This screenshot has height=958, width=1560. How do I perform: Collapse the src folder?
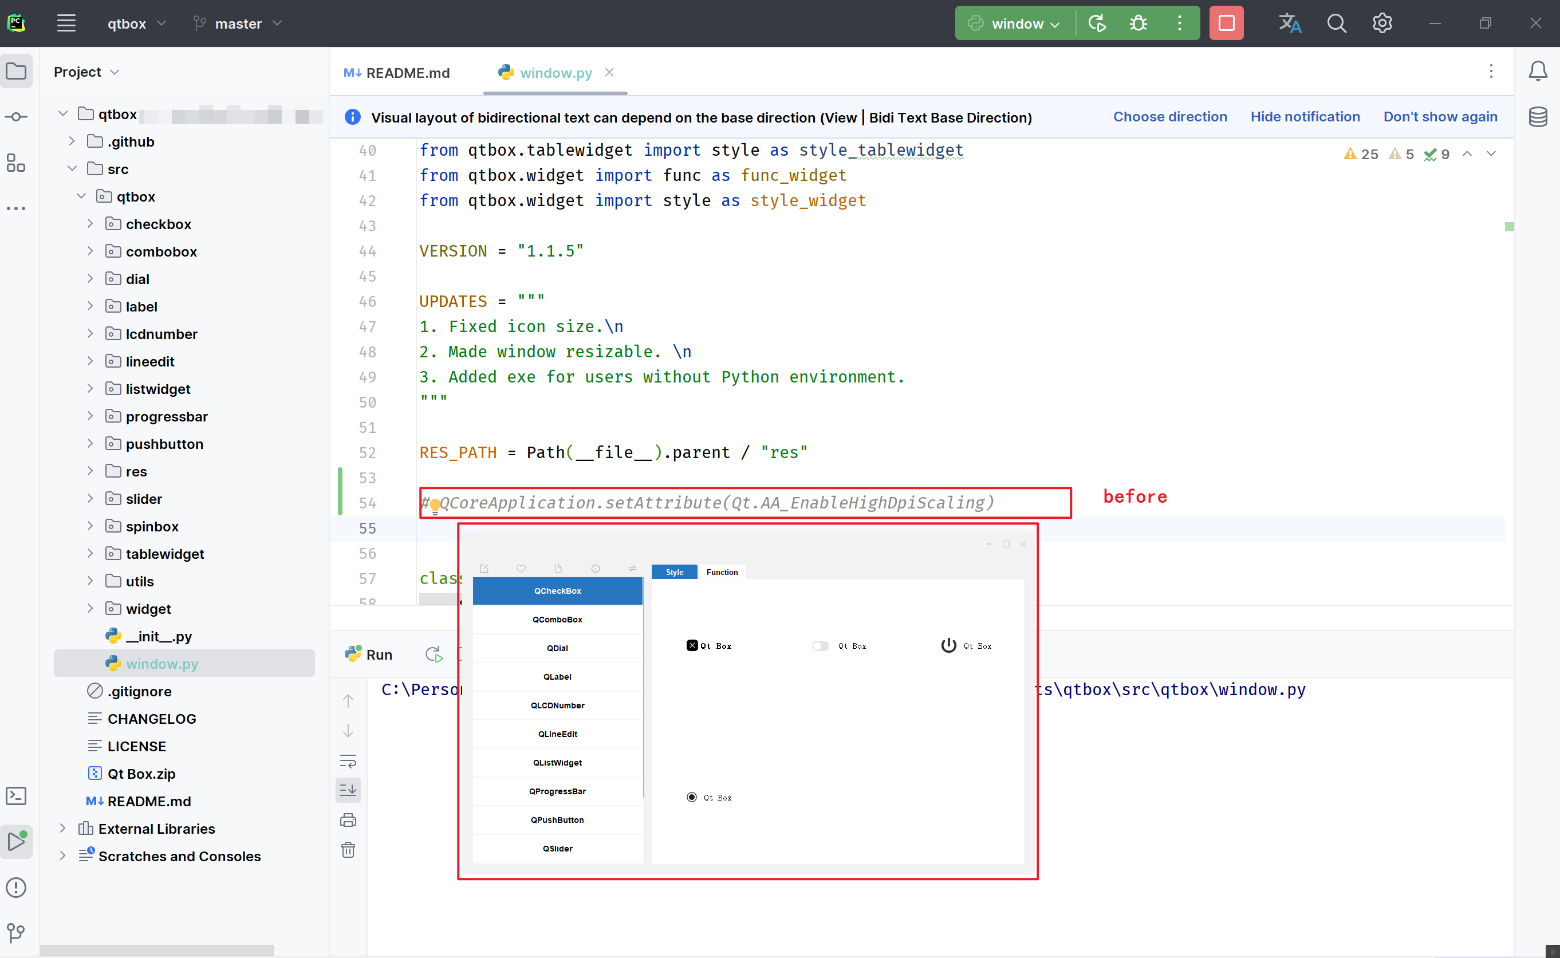[72, 168]
